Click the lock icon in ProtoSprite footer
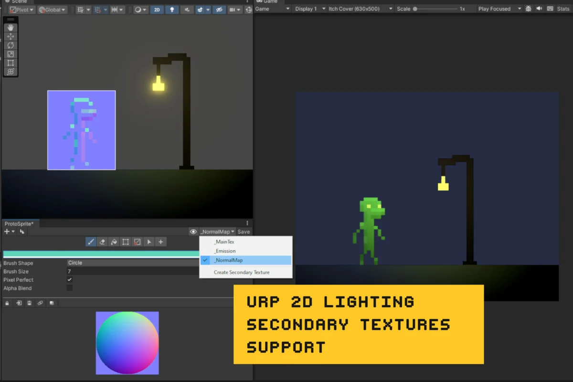 [7, 303]
